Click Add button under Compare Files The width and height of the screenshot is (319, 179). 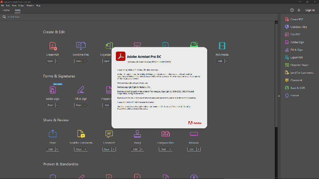(x=163, y=149)
